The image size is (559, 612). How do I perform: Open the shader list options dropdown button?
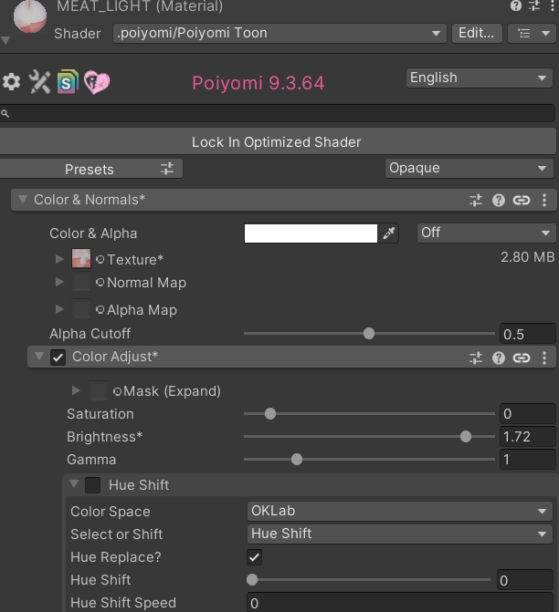(532, 33)
